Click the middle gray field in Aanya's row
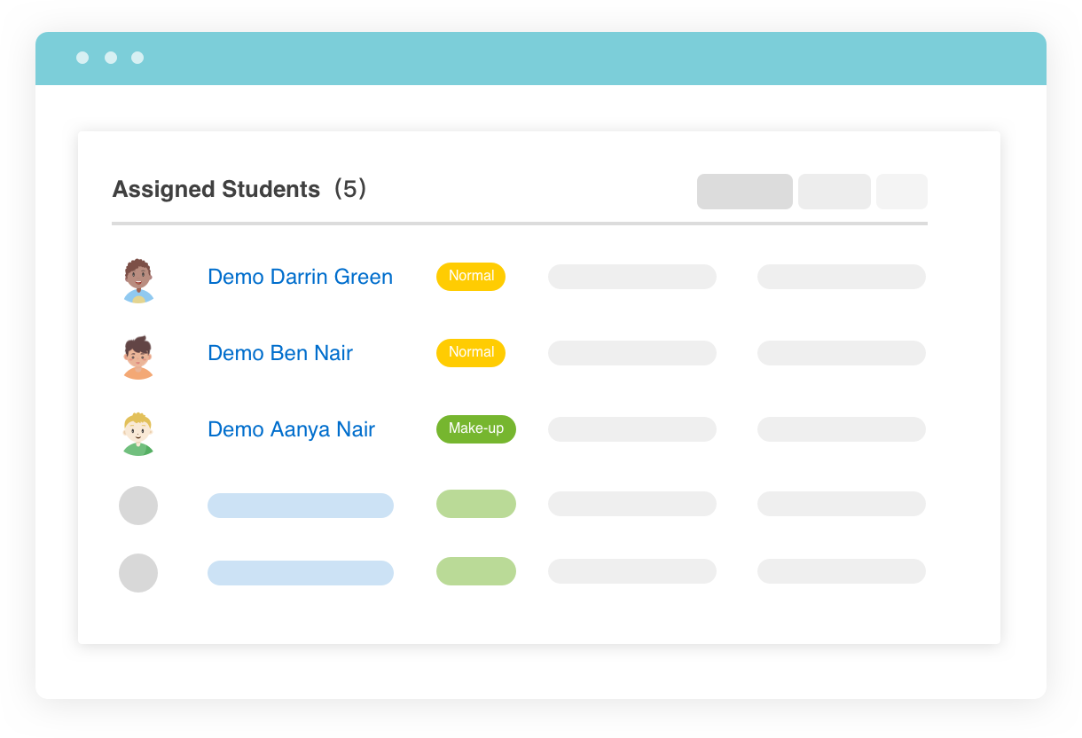The width and height of the screenshot is (1082, 738). coord(632,429)
